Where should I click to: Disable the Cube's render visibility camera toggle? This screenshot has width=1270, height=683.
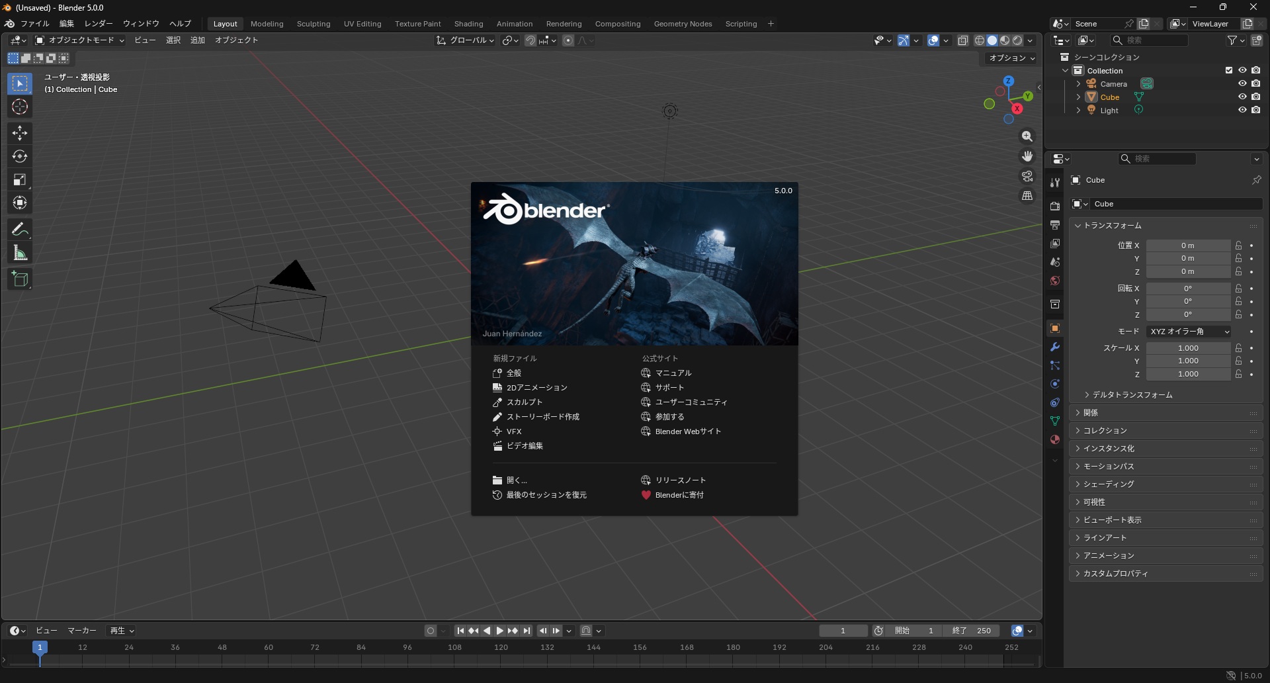click(x=1256, y=97)
